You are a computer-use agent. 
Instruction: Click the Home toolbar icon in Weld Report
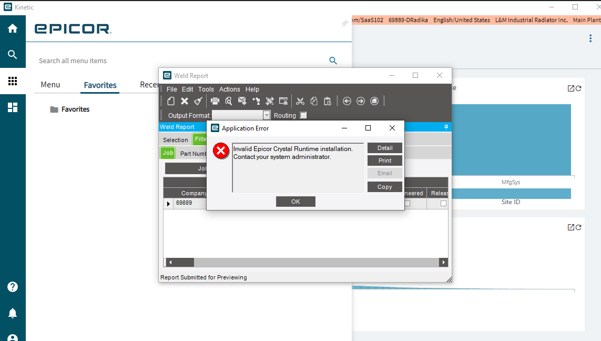click(374, 101)
